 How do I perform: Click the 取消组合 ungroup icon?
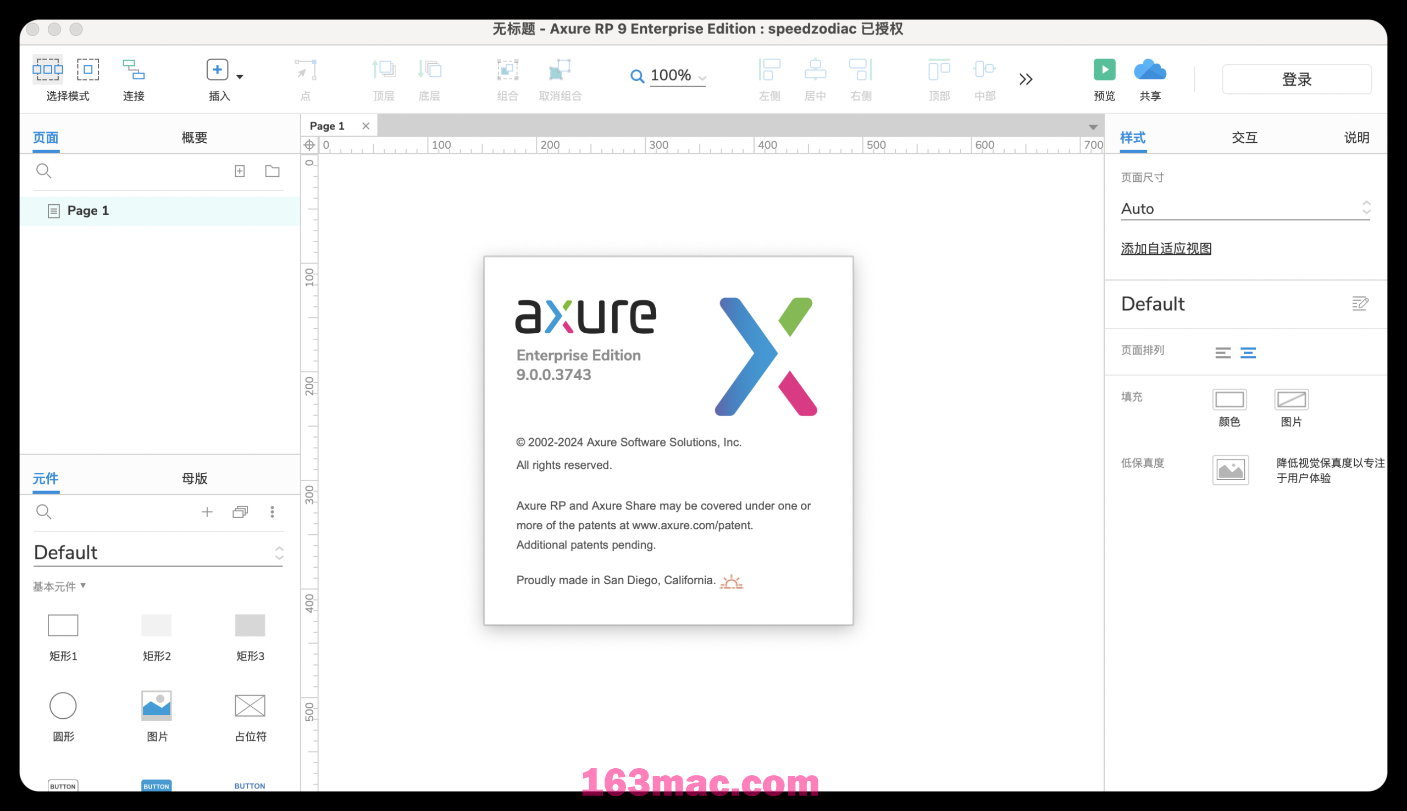click(560, 70)
